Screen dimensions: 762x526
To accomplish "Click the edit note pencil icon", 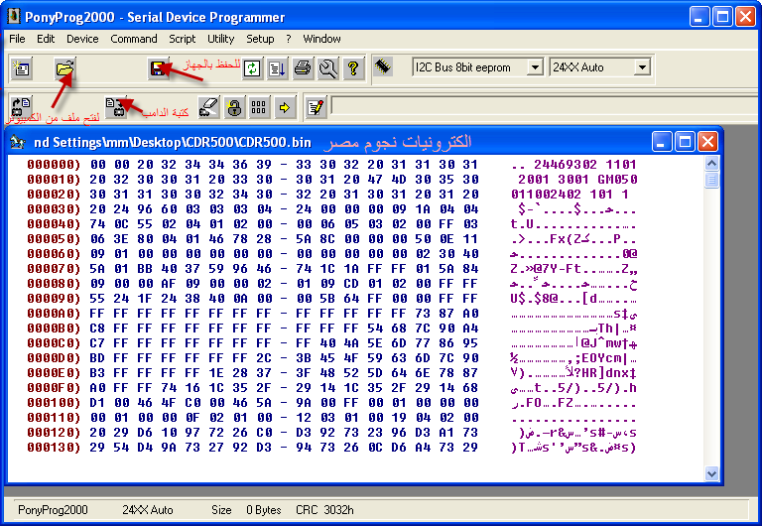I will [x=316, y=107].
